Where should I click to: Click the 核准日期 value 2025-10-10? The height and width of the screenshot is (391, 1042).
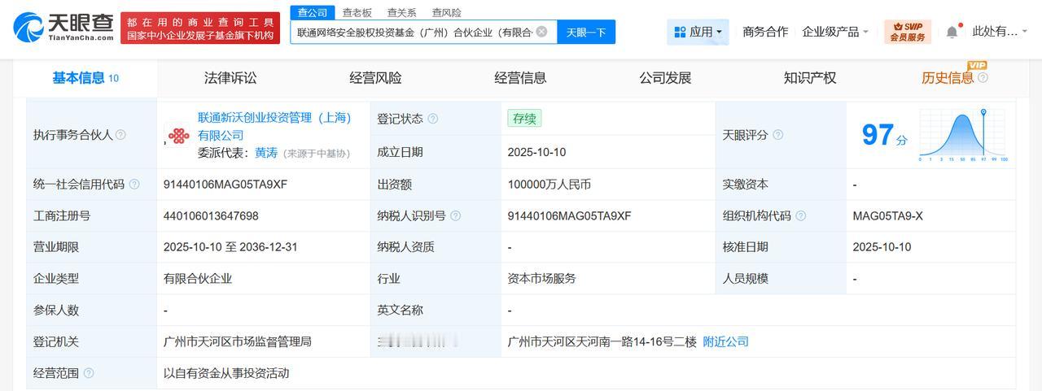[x=882, y=247]
